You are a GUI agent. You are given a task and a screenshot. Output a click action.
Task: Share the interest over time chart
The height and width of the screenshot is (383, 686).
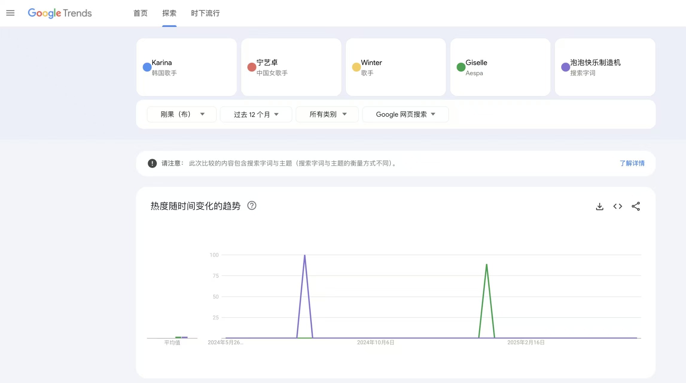(636, 206)
